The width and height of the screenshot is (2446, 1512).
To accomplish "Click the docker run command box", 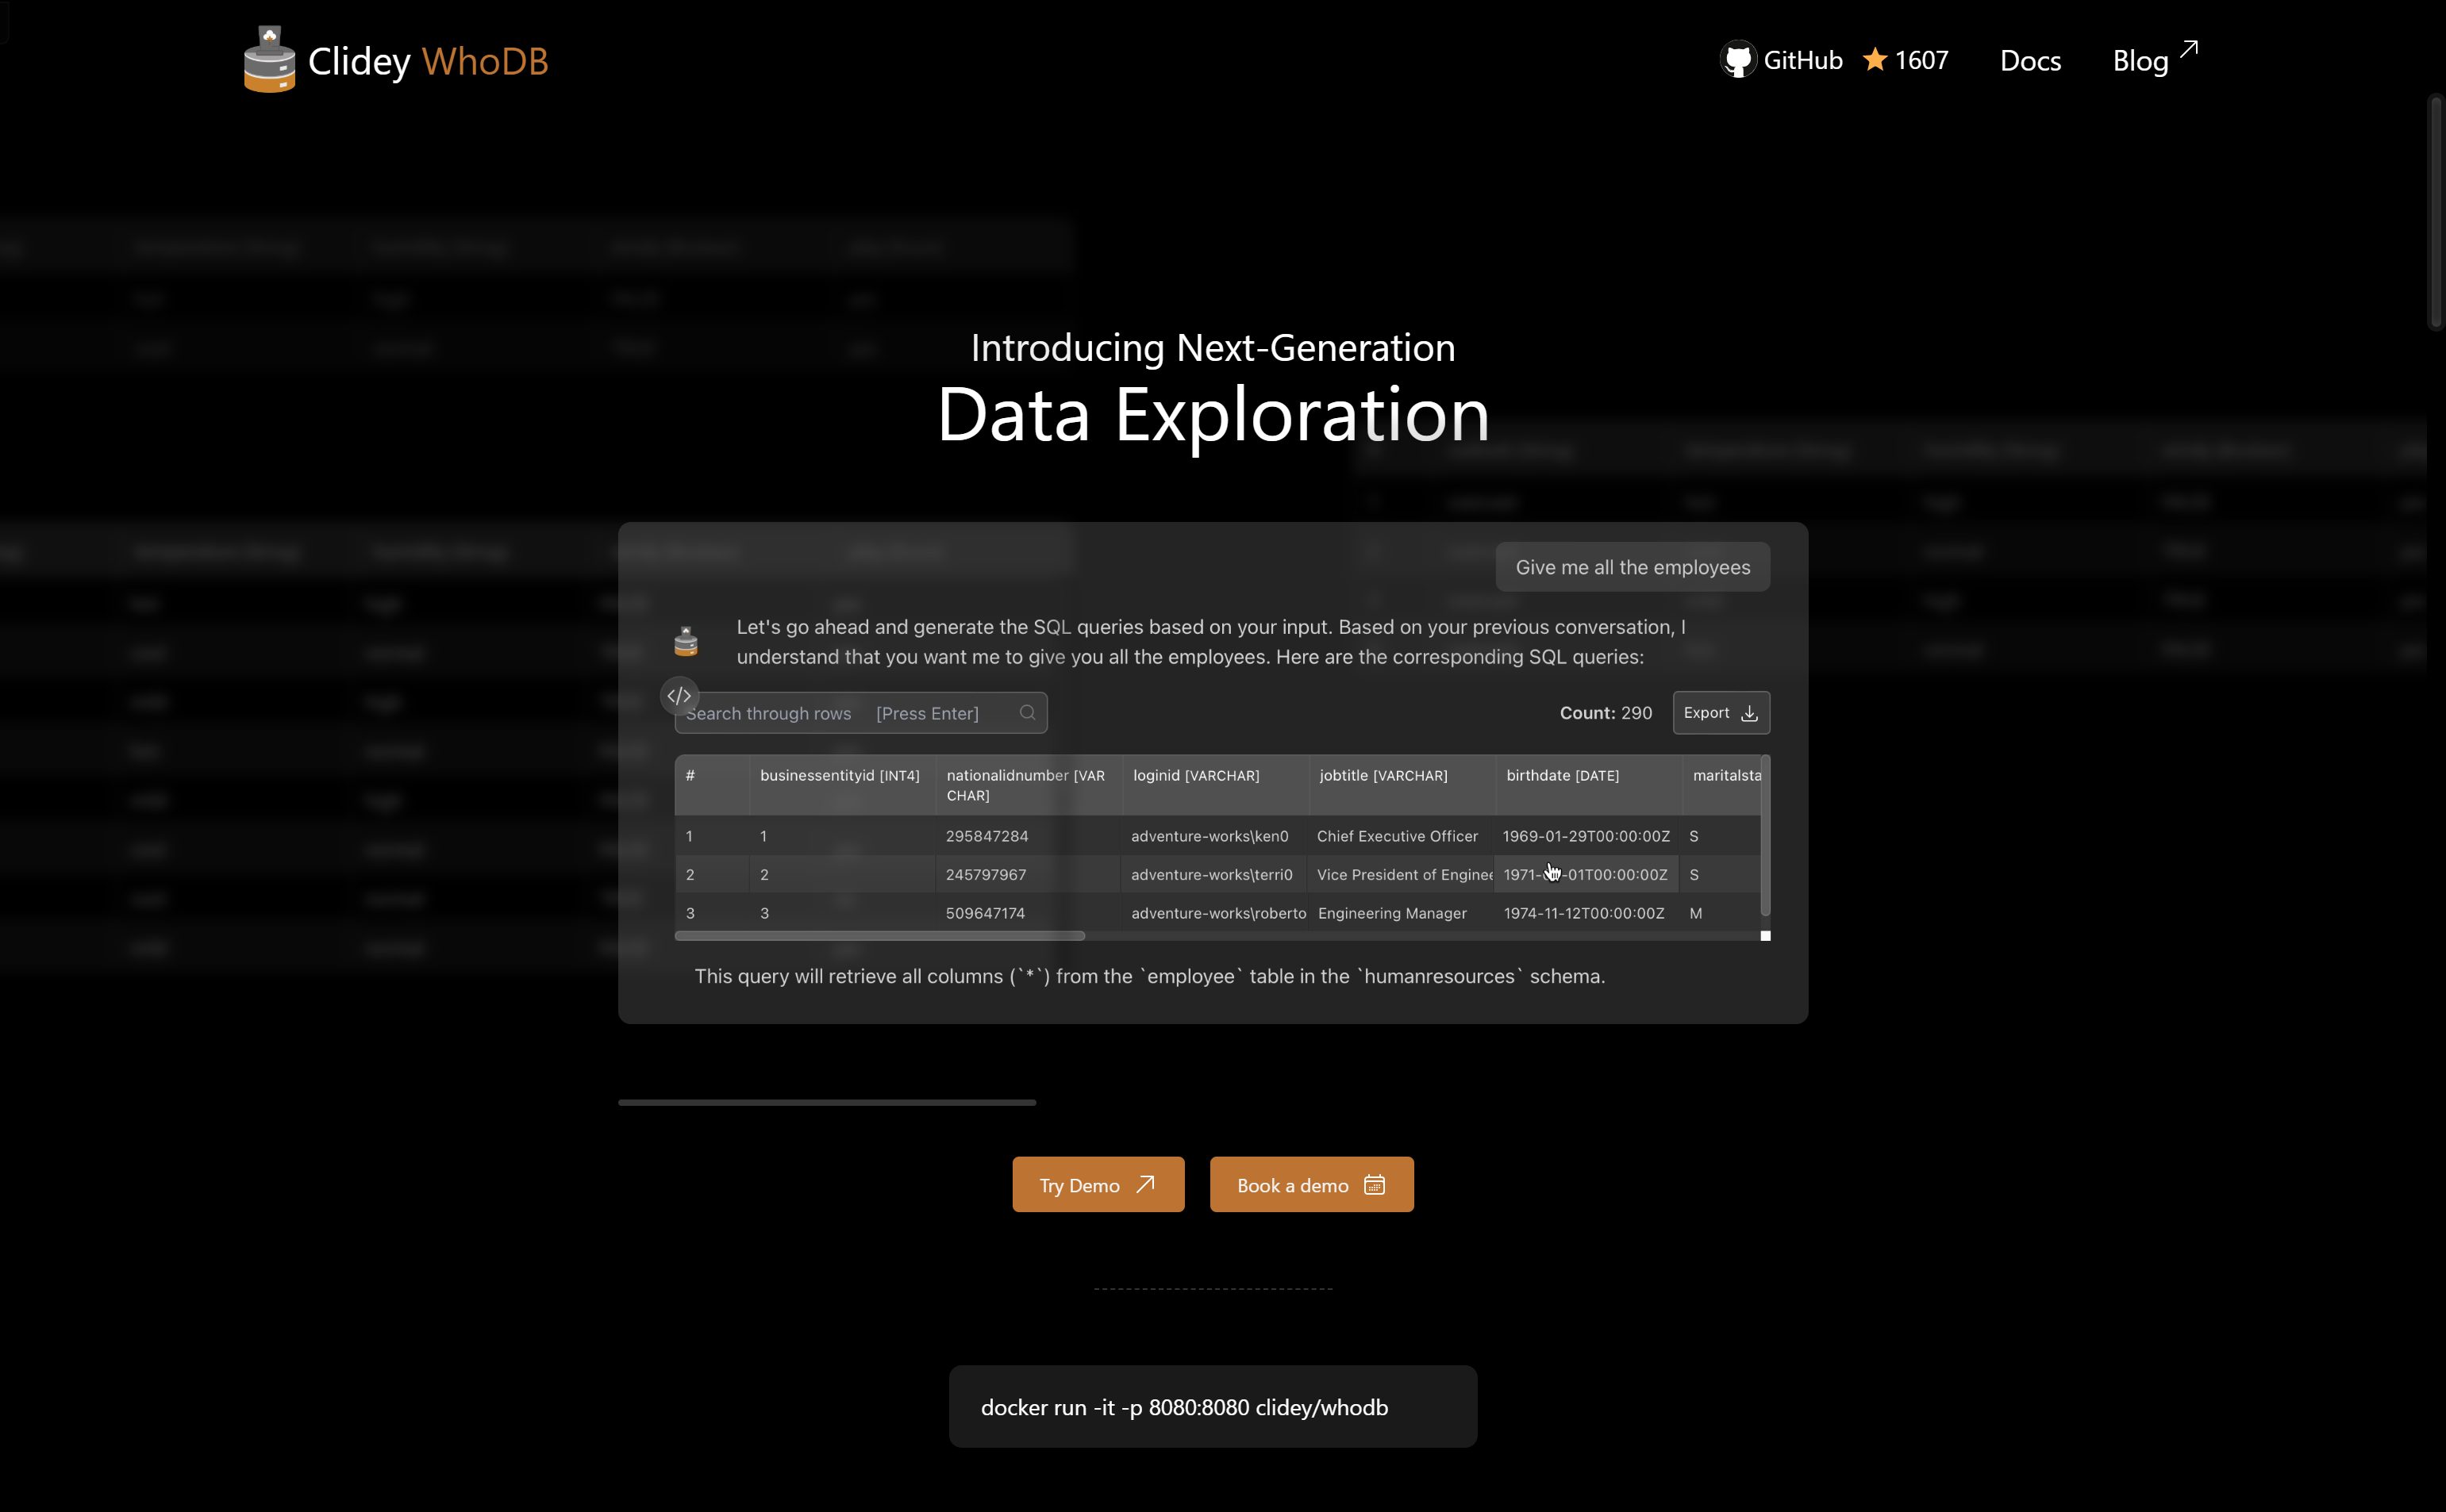I will (x=1213, y=1406).
